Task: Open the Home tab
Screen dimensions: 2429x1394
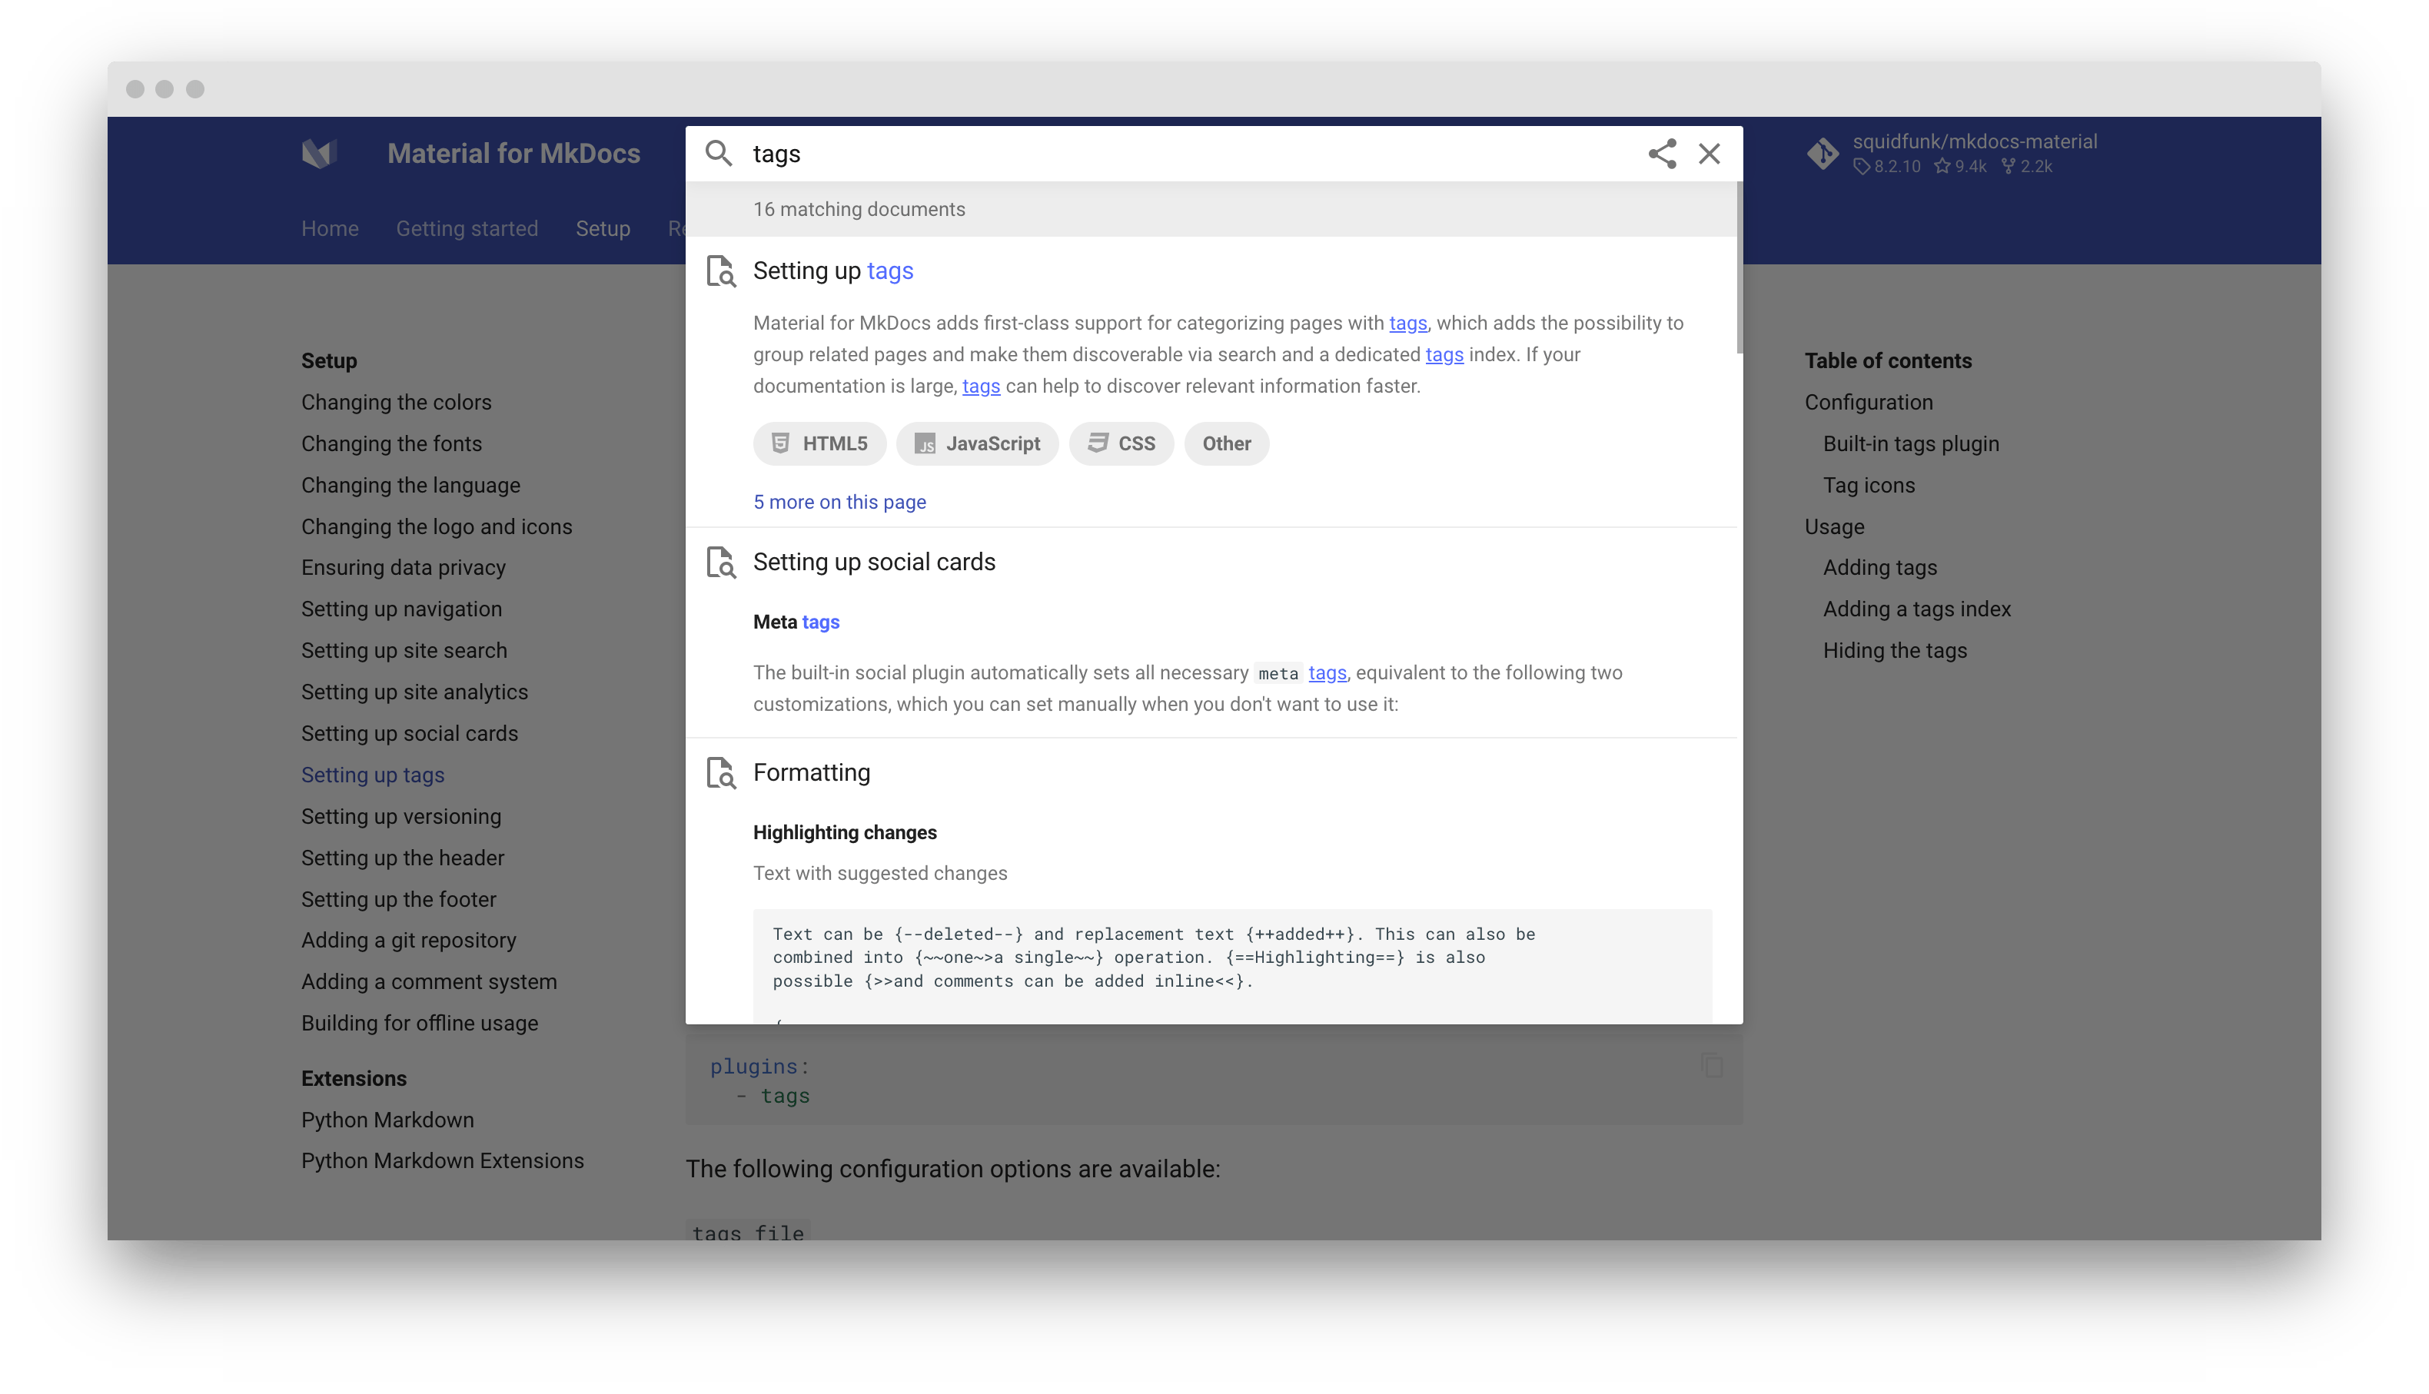Action: coord(331,229)
